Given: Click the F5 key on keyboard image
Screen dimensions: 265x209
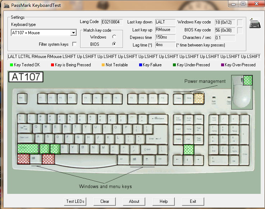Looking at the screenshot, I should (87, 99).
